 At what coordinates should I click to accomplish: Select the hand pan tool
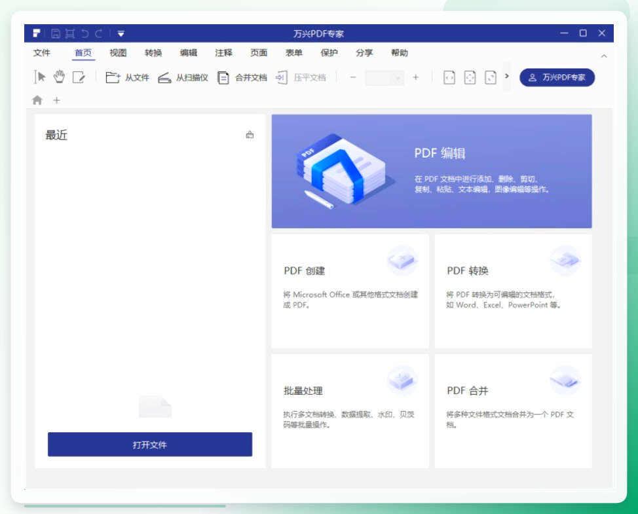(x=59, y=77)
